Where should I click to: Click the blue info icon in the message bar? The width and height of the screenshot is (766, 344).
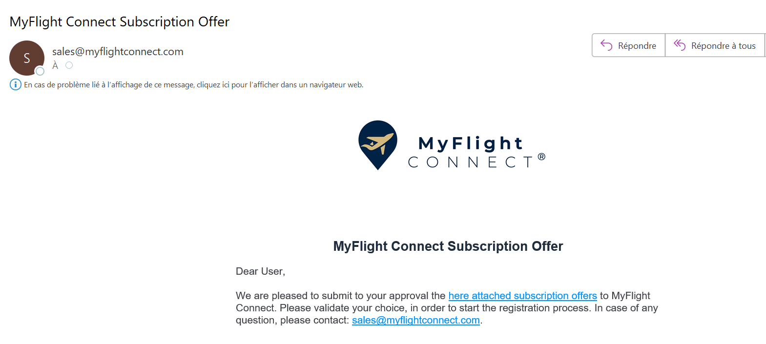[x=16, y=84]
